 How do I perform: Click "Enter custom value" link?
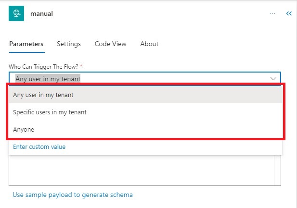point(39,147)
